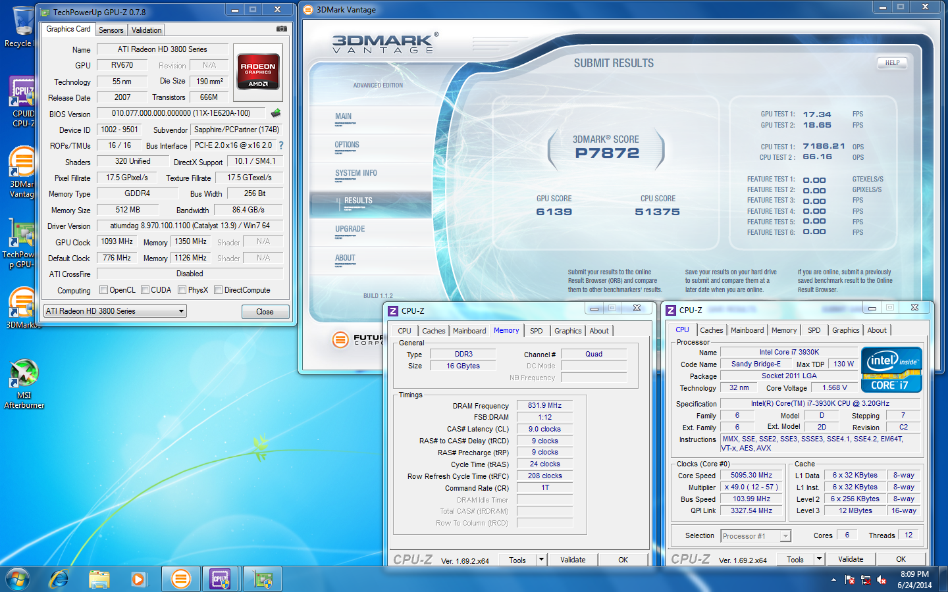Click the BIOS save chip icon in GPU-Z

coord(276,113)
